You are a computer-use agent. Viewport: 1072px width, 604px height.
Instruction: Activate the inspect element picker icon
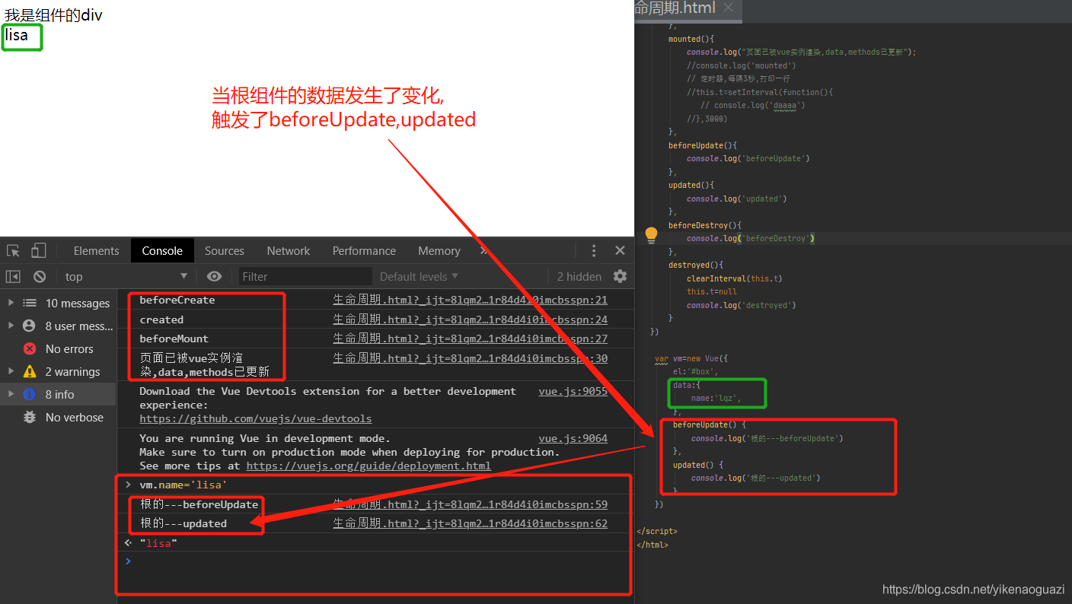[x=13, y=251]
